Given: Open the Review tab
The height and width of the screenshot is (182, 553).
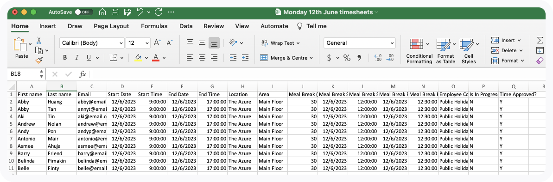Looking at the screenshot, I should 214,26.
